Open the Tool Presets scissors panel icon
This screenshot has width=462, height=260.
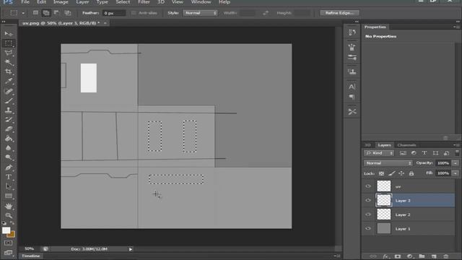[352, 112]
